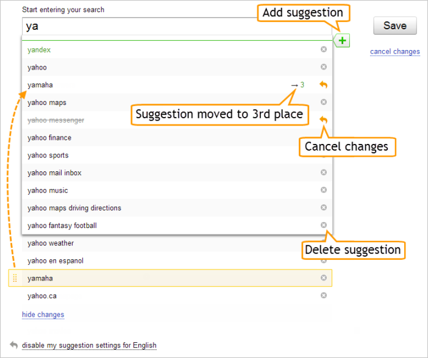Delete the highlighted yamaha row
Image resolution: width=428 pixels, height=358 pixels.
click(x=324, y=277)
